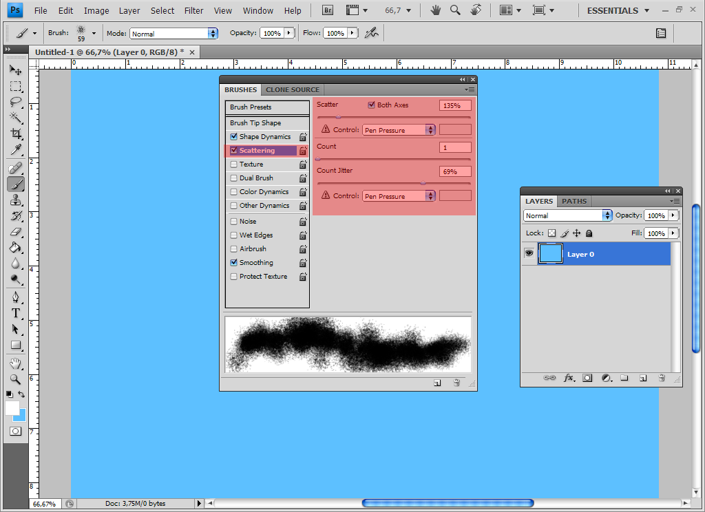The image size is (705, 512).
Task: Switch to the Paths tab
Action: tap(574, 201)
